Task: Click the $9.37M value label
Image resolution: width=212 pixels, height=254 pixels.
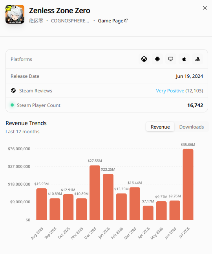Action: (x=161, y=197)
